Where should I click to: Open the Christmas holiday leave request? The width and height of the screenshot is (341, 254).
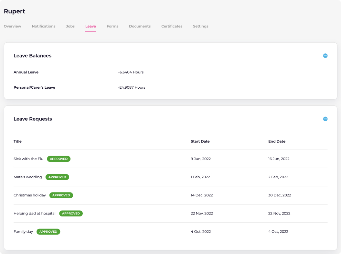point(30,195)
